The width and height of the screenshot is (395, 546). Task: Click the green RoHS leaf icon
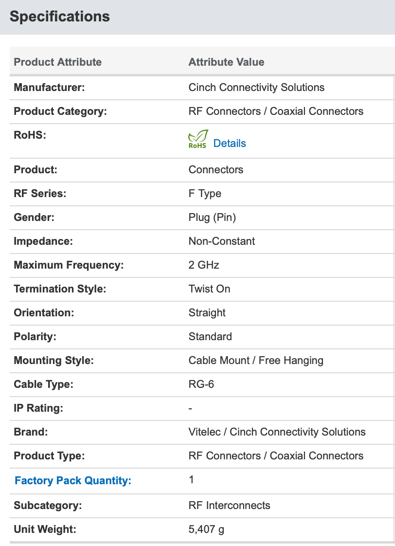[x=198, y=139]
